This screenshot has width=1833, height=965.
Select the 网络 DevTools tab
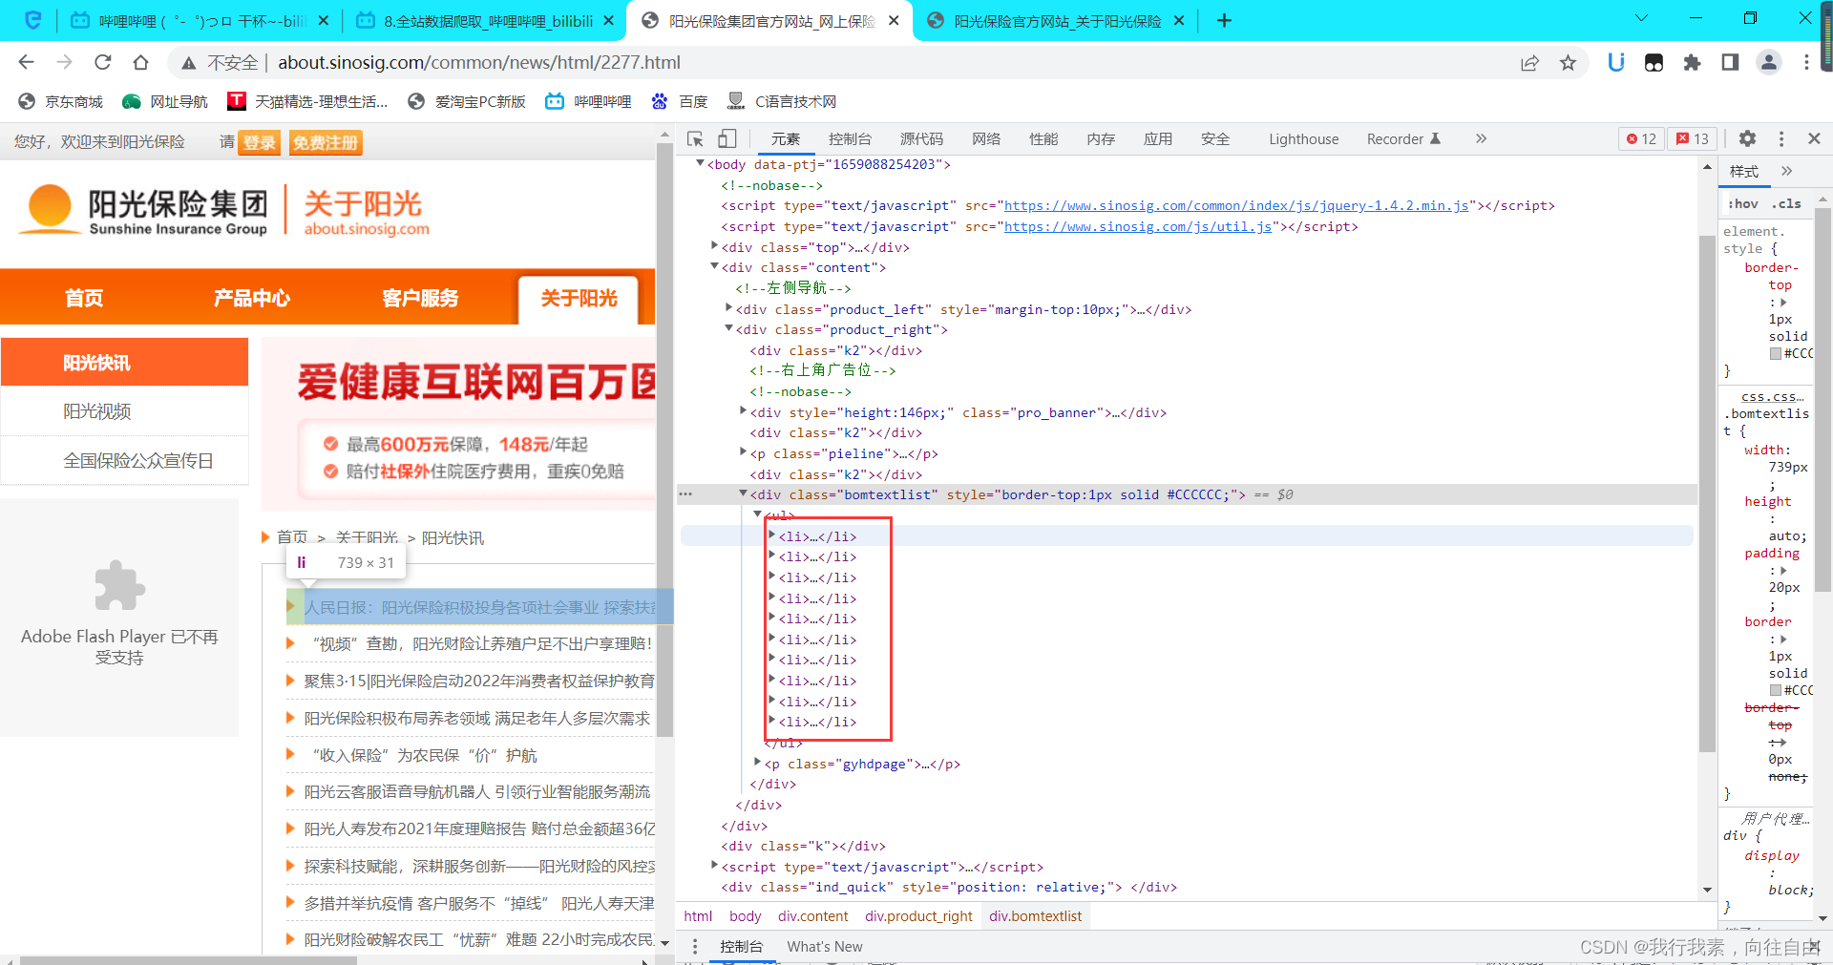click(986, 138)
